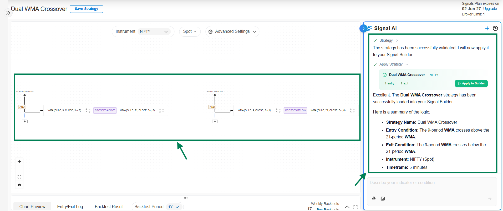The height and width of the screenshot is (211, 503).
Task: Fit the canvas view to screen
Action: pos(19,177)
